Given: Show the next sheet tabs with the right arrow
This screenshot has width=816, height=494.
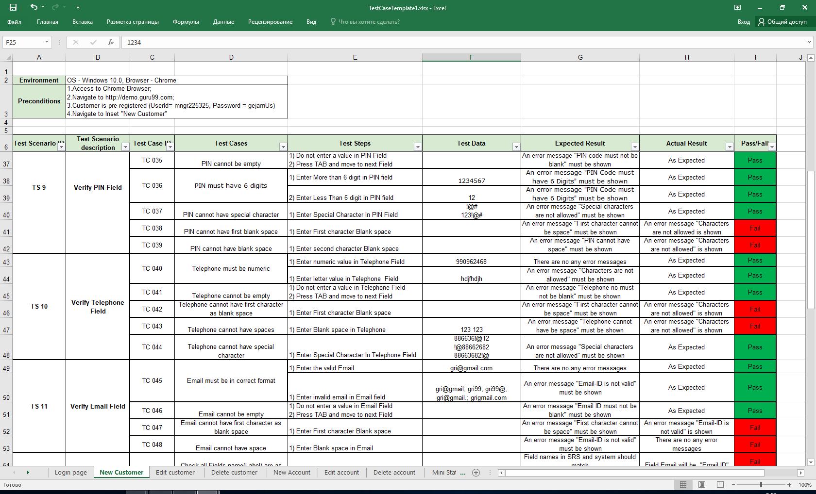Looking at the screenshot, I should pyautogui.click(x=28, y=472).
